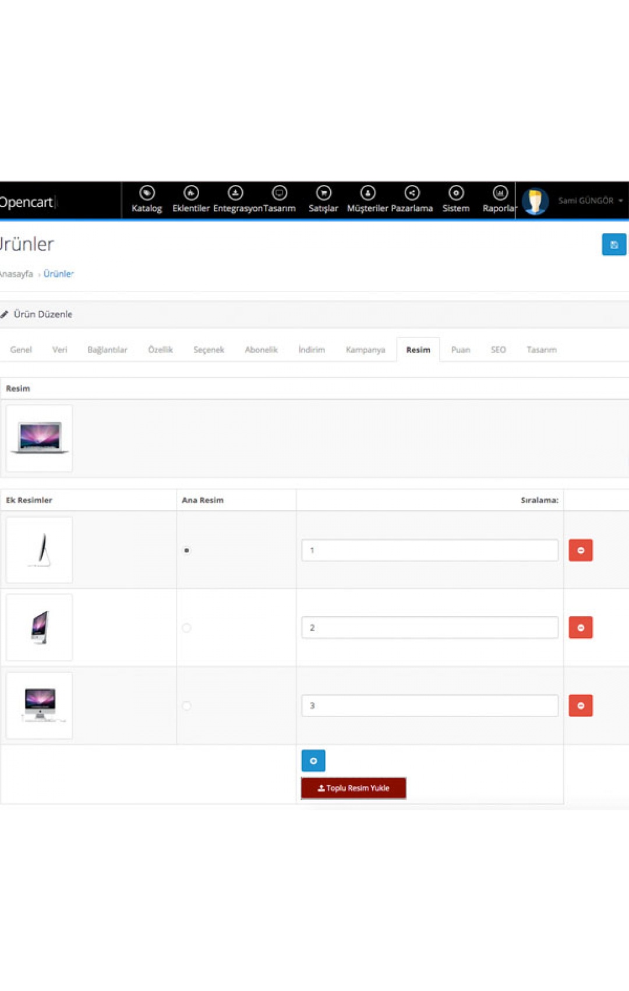Click the Toplu Resim Yükle button
Viewport: 629px width, 991px height.
pyautogui.click(x=354, y=788)
